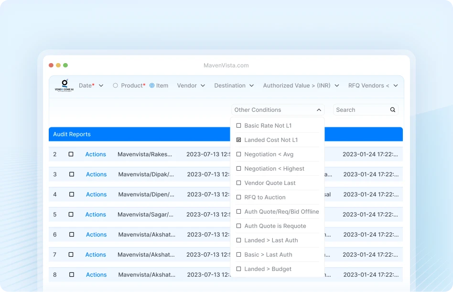
Task: Click Mavenvista/Rakes... cell
Action: (x=145, y=154)
